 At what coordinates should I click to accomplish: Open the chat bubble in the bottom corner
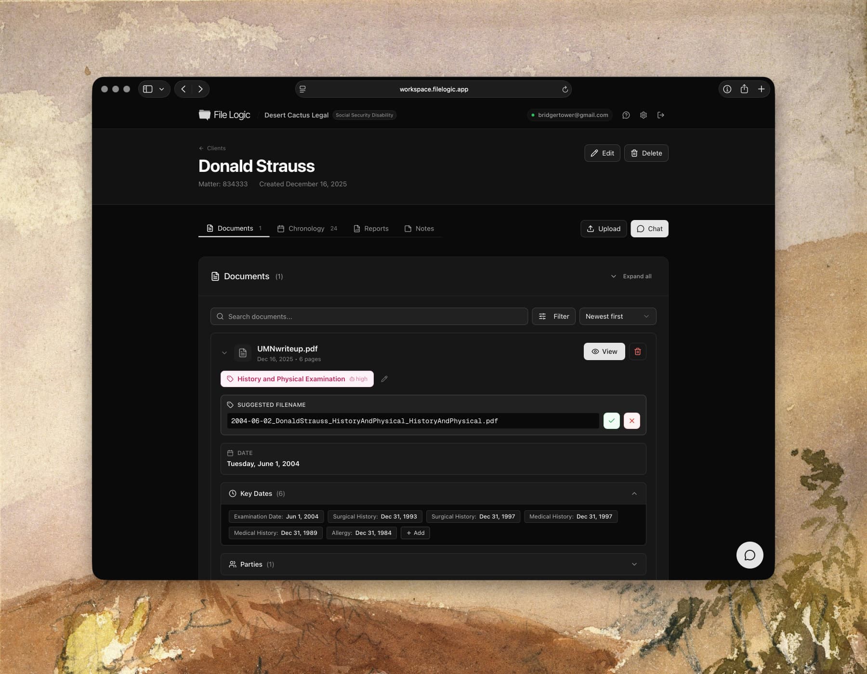point(749,555)
